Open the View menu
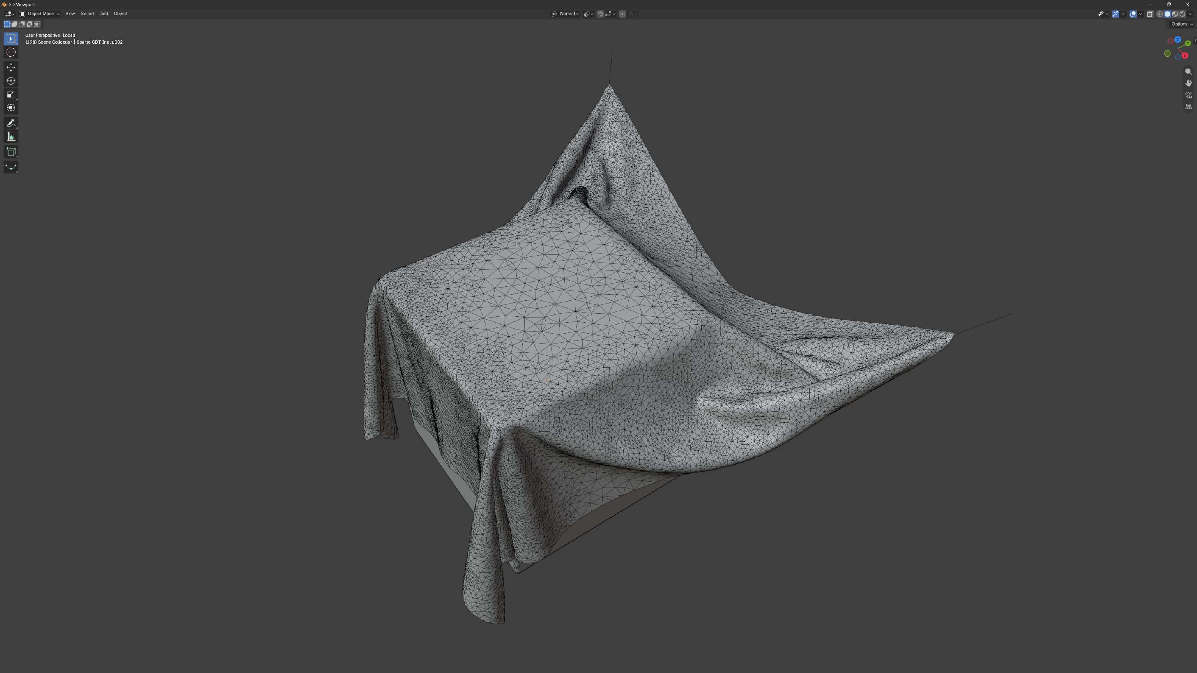This screenshot has width=1197, height=673. click(70, 14)
